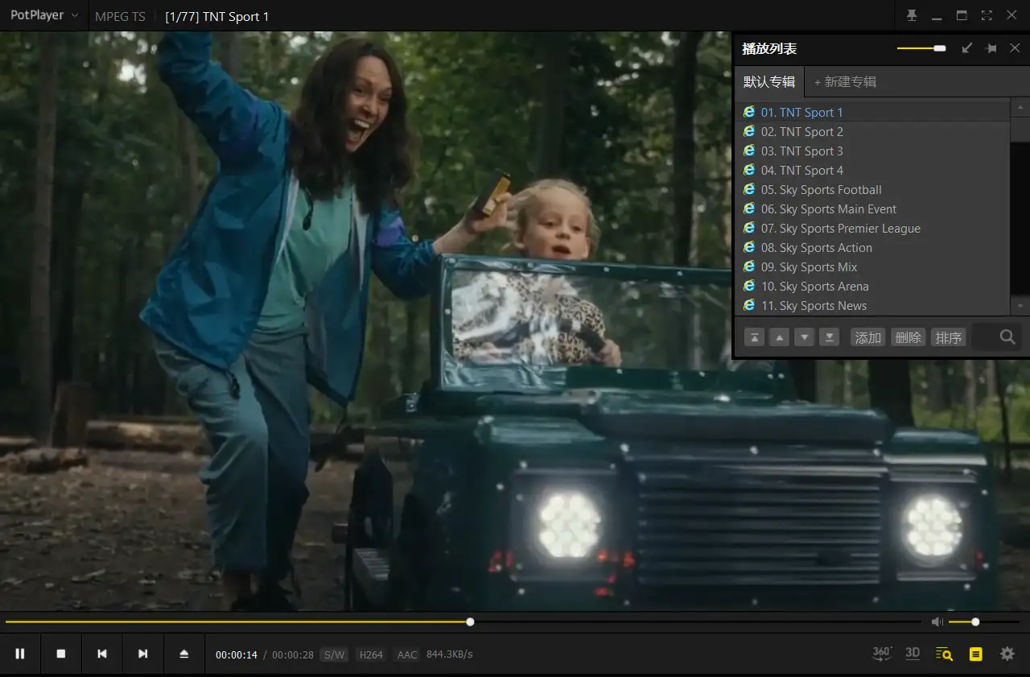Seek on the video progress bar

click(x=463, y=621)
